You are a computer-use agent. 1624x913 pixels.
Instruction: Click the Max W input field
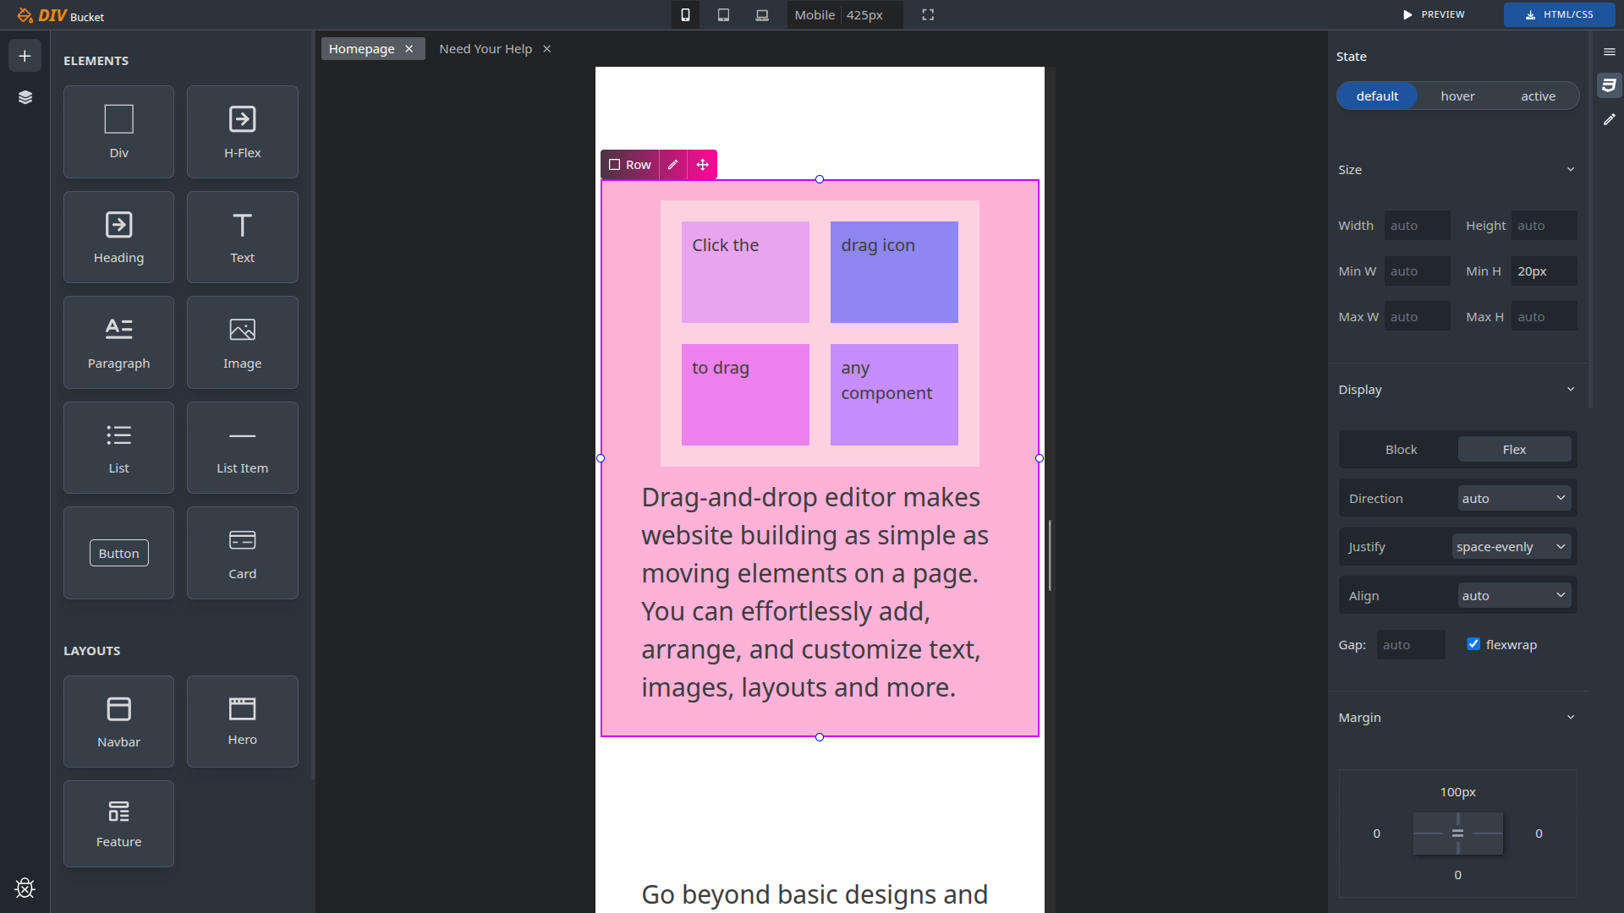coord(1417,317)
